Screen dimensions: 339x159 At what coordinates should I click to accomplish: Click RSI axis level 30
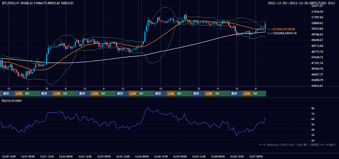313,135
